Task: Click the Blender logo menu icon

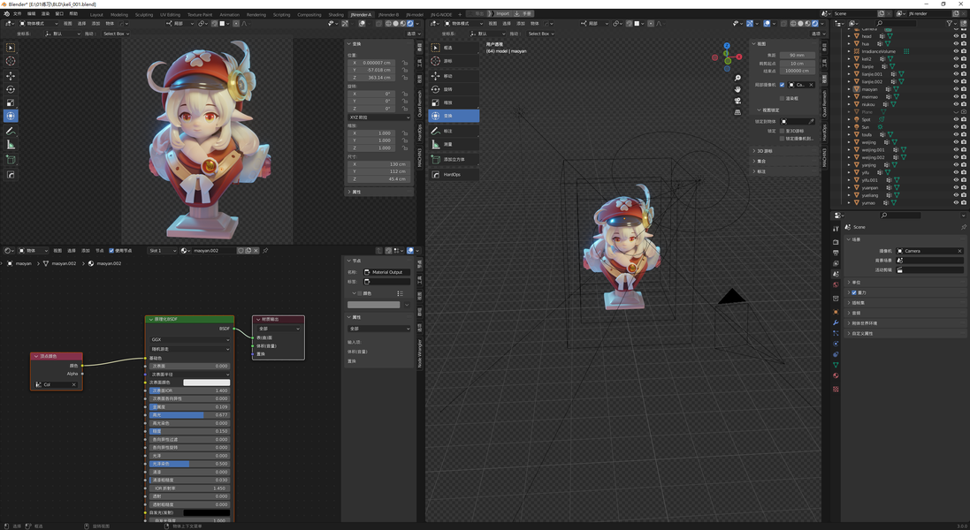Action: (x=5, y=13)
